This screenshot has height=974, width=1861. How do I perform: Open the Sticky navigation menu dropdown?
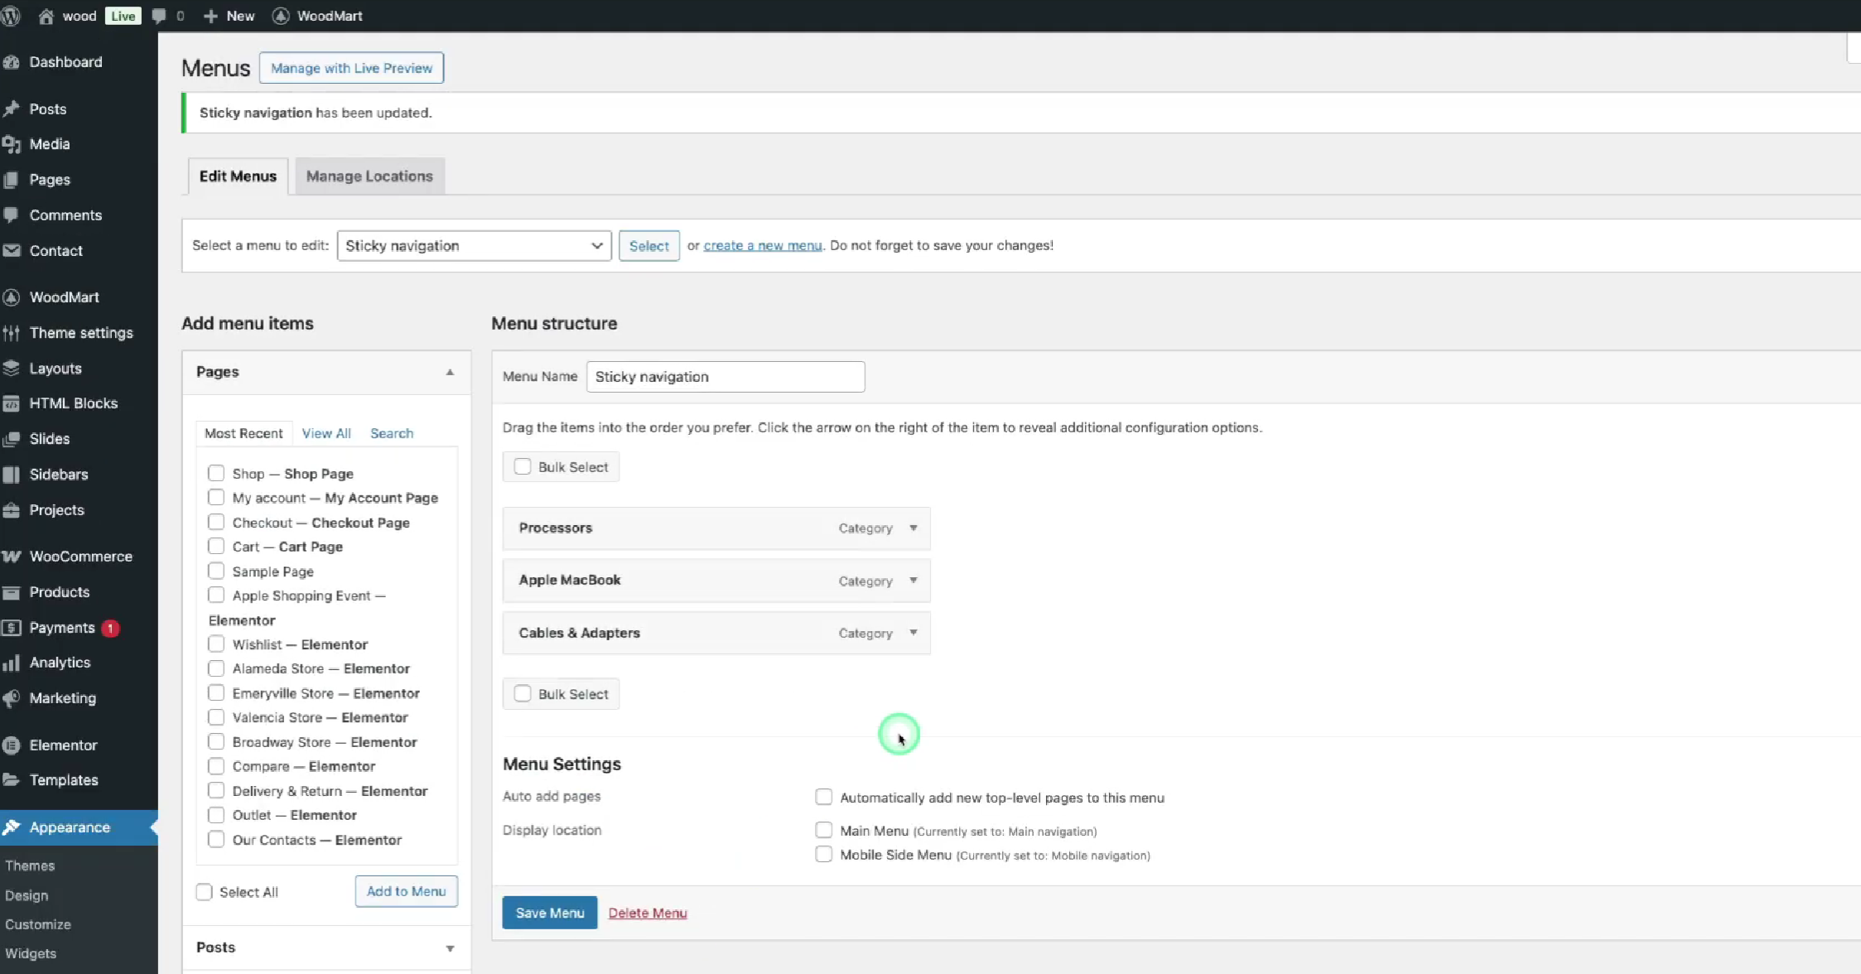point(474,245)
